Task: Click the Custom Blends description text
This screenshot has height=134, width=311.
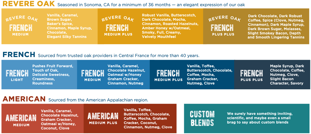Action: click(x=260, y=118)
